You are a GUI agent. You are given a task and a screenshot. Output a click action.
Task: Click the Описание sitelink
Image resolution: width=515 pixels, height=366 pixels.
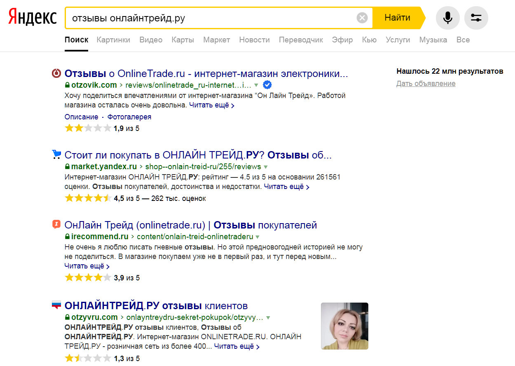(82, 117)
